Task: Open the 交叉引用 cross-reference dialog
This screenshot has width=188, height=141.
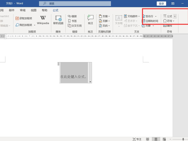Action: [74, 26]
